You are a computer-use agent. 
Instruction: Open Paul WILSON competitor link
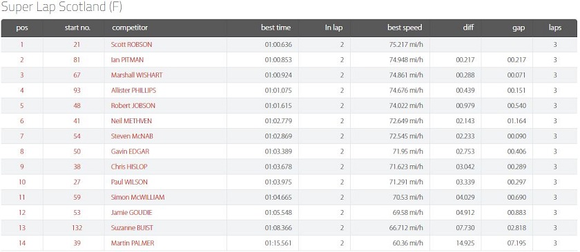[x=129, y=182]
